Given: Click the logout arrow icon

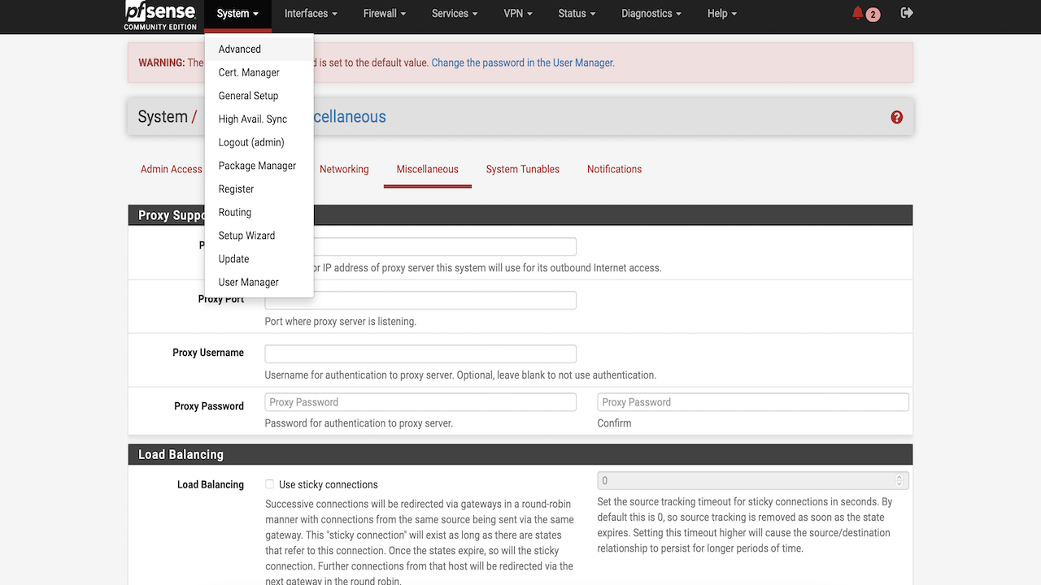Looking at the screenshot, I should pos(907,13).
